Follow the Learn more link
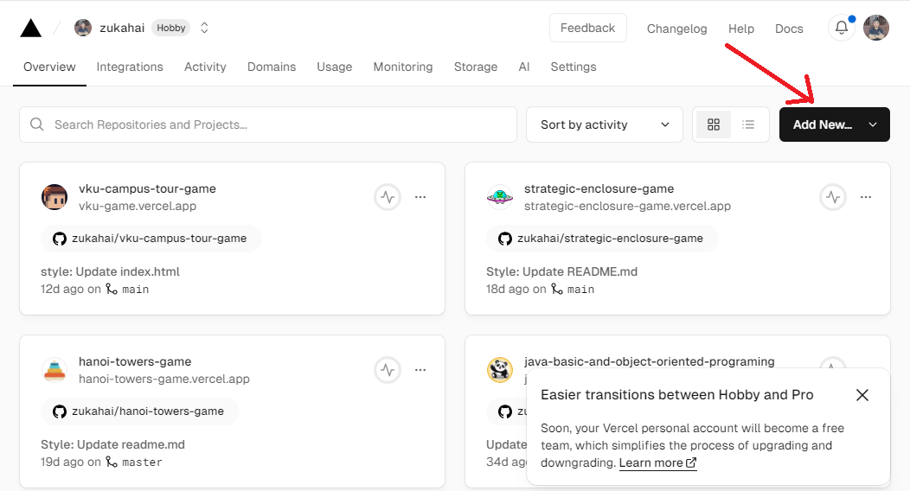Screen dimensions: 910x491 657,462
